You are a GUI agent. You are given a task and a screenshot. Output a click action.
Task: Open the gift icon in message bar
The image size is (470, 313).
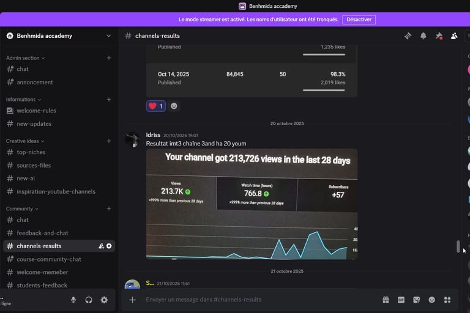(x=386, y=300)
